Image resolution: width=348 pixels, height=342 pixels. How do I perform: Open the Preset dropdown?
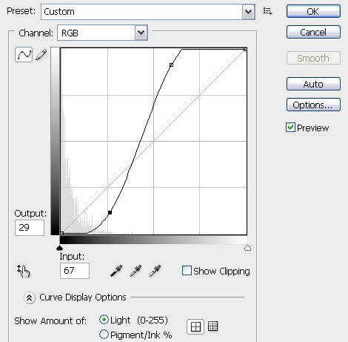[148, 12]
